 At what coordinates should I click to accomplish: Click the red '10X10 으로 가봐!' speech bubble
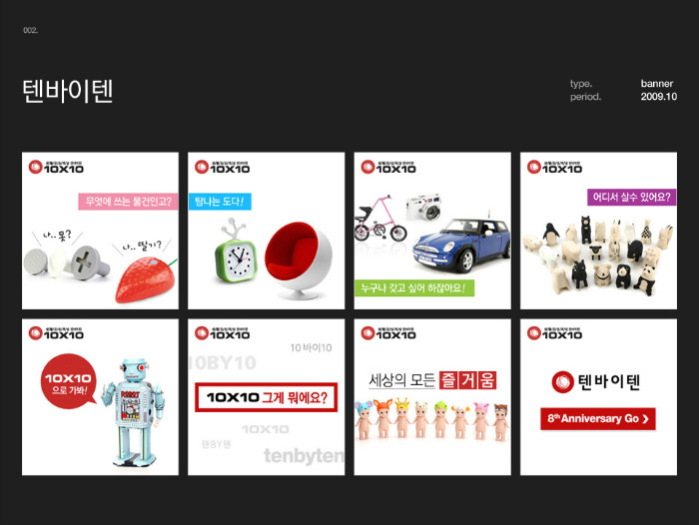point(69,382)
